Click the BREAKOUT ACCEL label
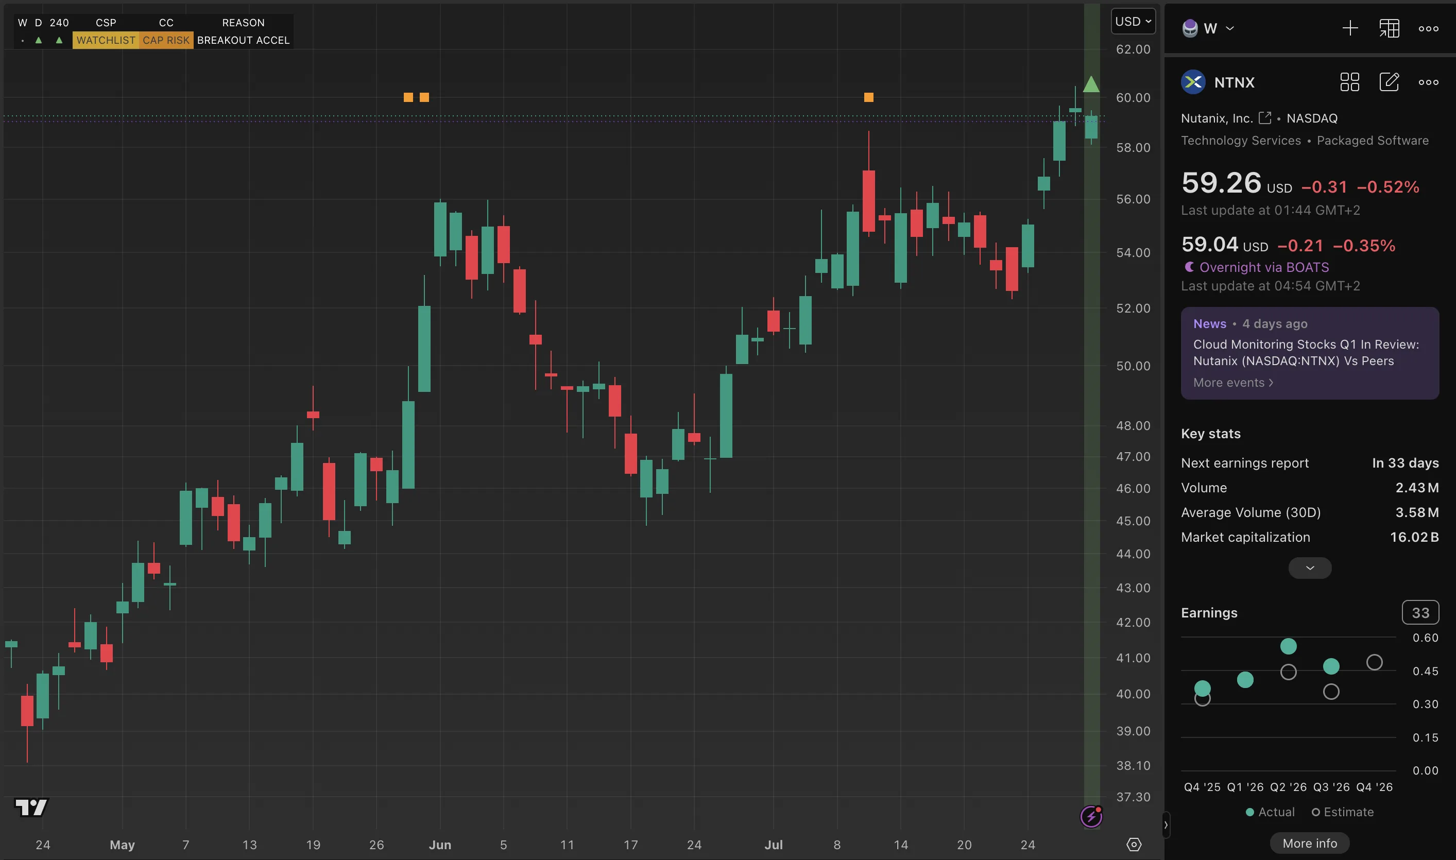Image resolution: width=1456 pixels, height=860 pixels. point(243,40)
